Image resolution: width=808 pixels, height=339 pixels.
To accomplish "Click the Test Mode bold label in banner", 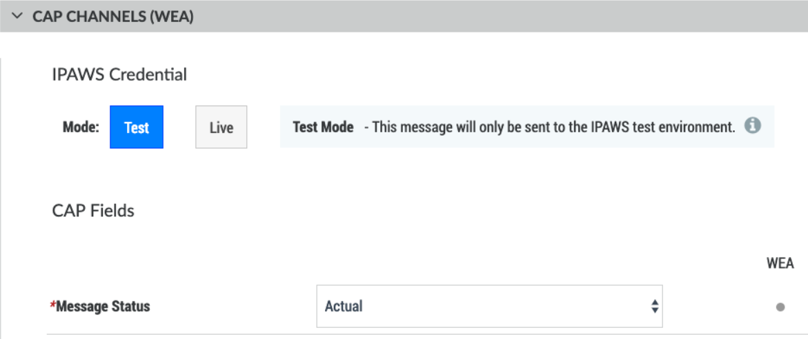I will [323, 127].
